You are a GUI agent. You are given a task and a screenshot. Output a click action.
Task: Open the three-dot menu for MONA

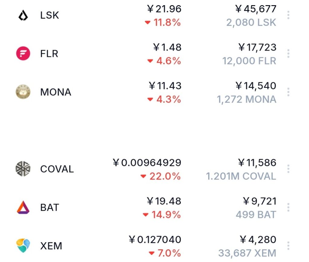288,92
